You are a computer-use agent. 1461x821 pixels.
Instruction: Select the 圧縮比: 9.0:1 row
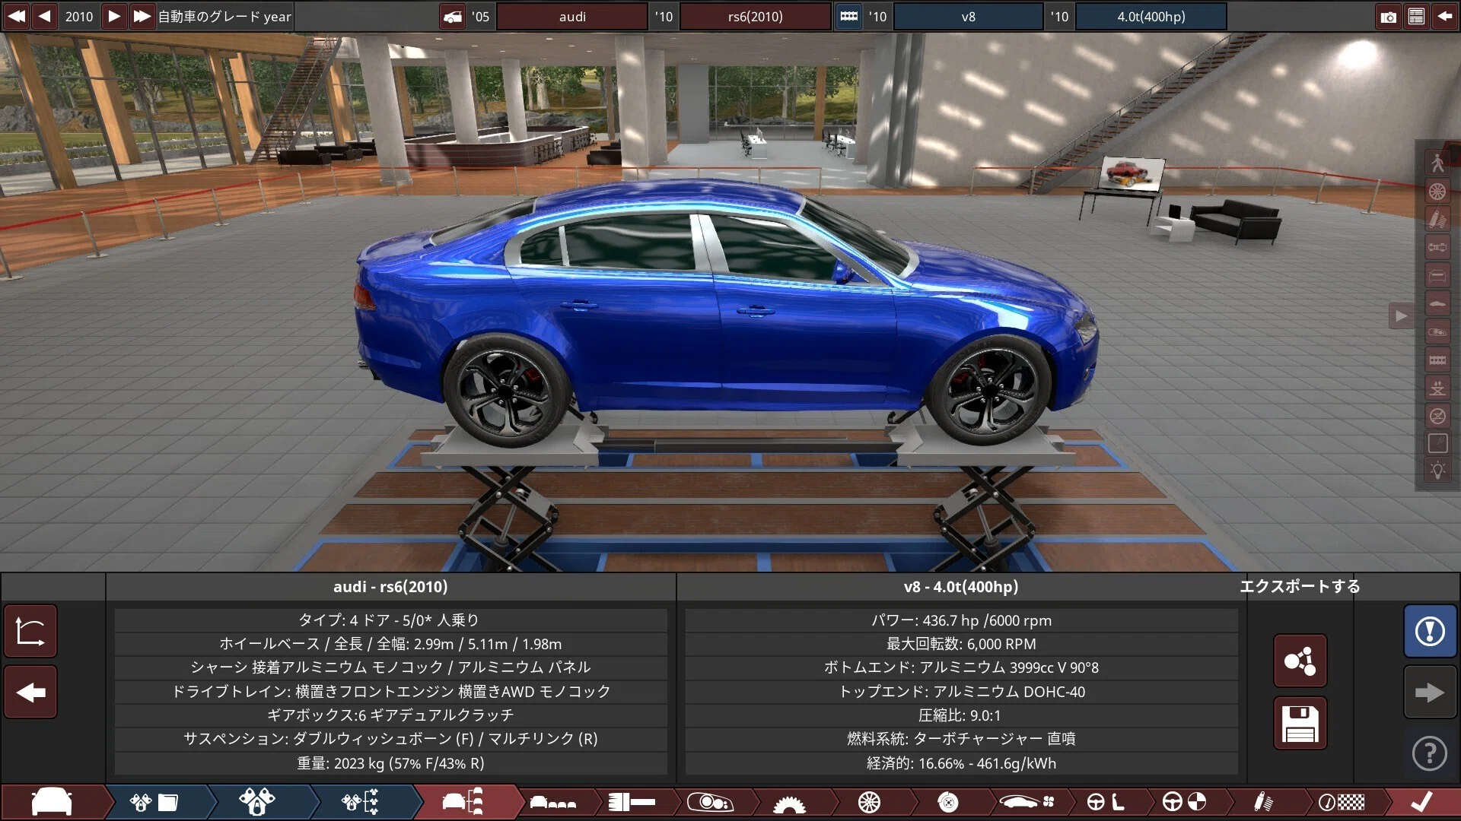[x=961, y=715]
